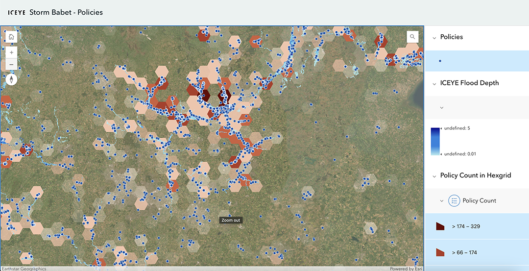The image size is (529, 271).
Task: Select the blue policy dot legend symbol
Action: tap(440, 61)
